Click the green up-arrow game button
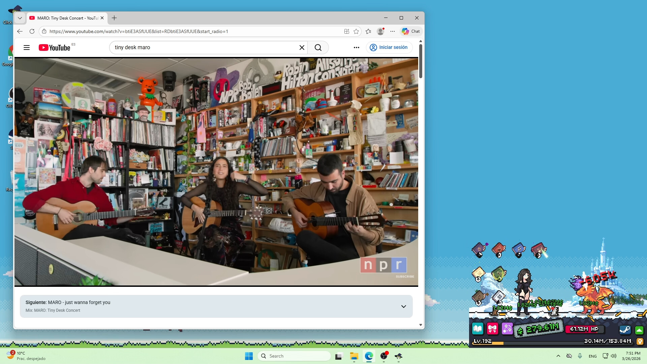Viewport: 647px width, 364px height. point(639,330)
